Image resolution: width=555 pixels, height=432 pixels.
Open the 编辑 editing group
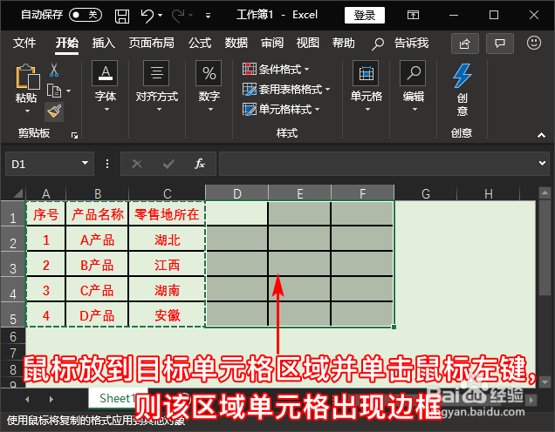(x=413, y=86)
